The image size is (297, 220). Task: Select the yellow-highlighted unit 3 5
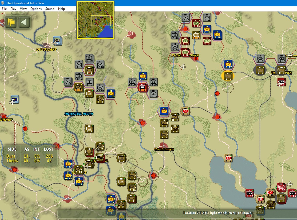click(x=228, y=76)
